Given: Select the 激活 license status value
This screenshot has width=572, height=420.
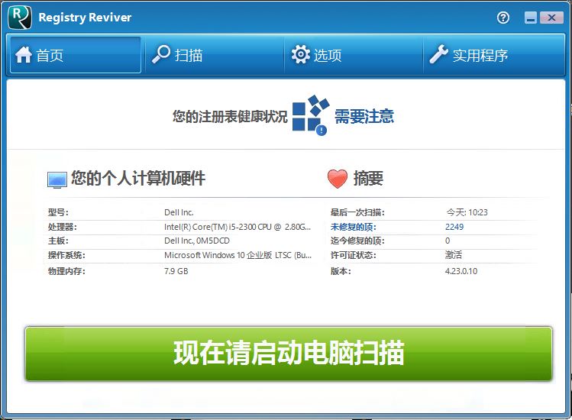Looking at the screenshot, I should (x=454, y=255).
